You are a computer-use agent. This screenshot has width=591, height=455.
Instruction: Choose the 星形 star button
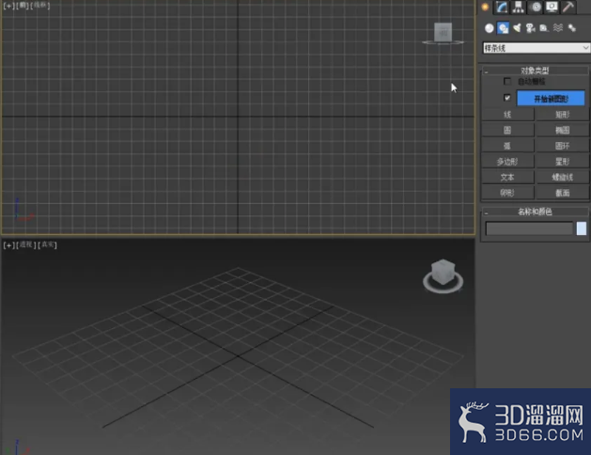[x=563, y=162]
